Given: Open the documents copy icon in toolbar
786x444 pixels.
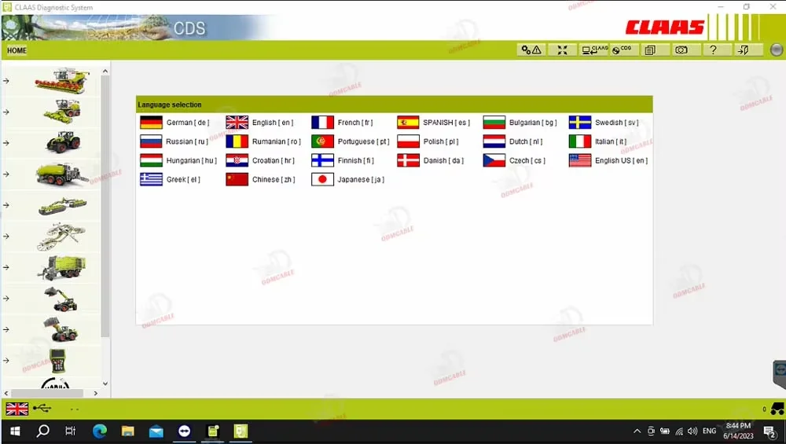Looking at the screenshot, I should coord(650,50).
